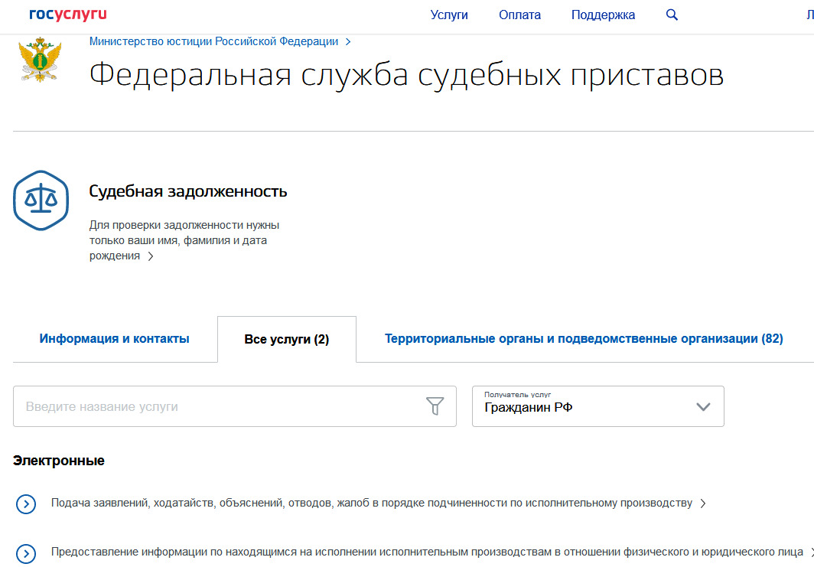The width and height of the screenshot is (814, 567).
Task: Open Для проверки задолженности description link
Action: pos(184,240)
